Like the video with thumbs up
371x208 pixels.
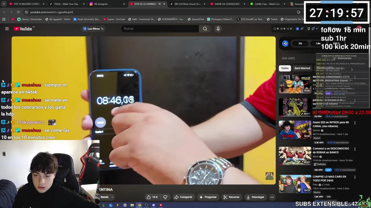(152, 197)
